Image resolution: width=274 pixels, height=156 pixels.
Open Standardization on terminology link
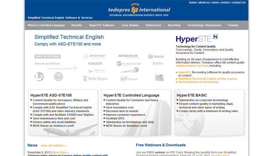point(198,82)
